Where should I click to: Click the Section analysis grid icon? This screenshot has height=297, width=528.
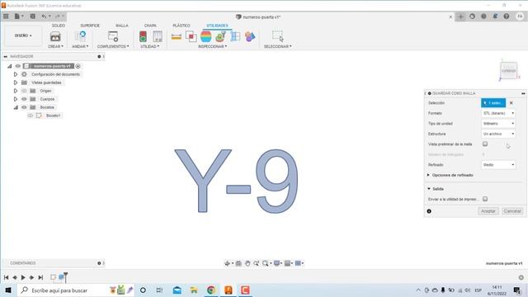tap(235, 36)
